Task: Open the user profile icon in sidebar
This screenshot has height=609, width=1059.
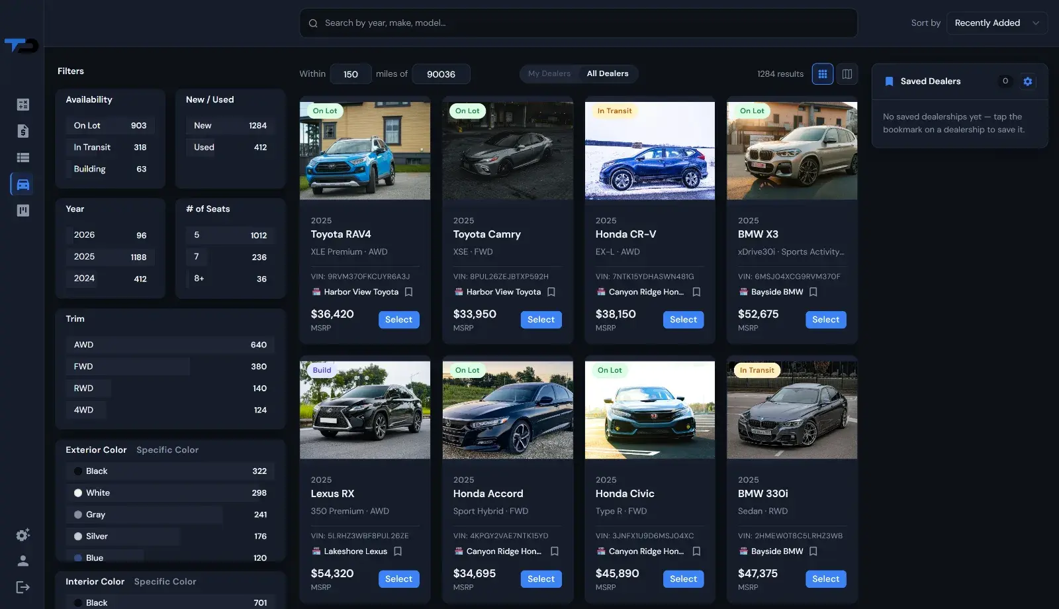Action: click(23, 561)
